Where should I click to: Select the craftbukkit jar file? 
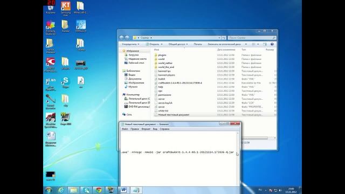click(180, 83)
